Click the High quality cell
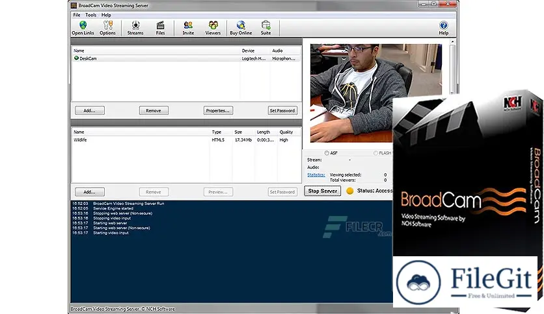The width and height of the screenshot is (544, 314). click(284, 140)
